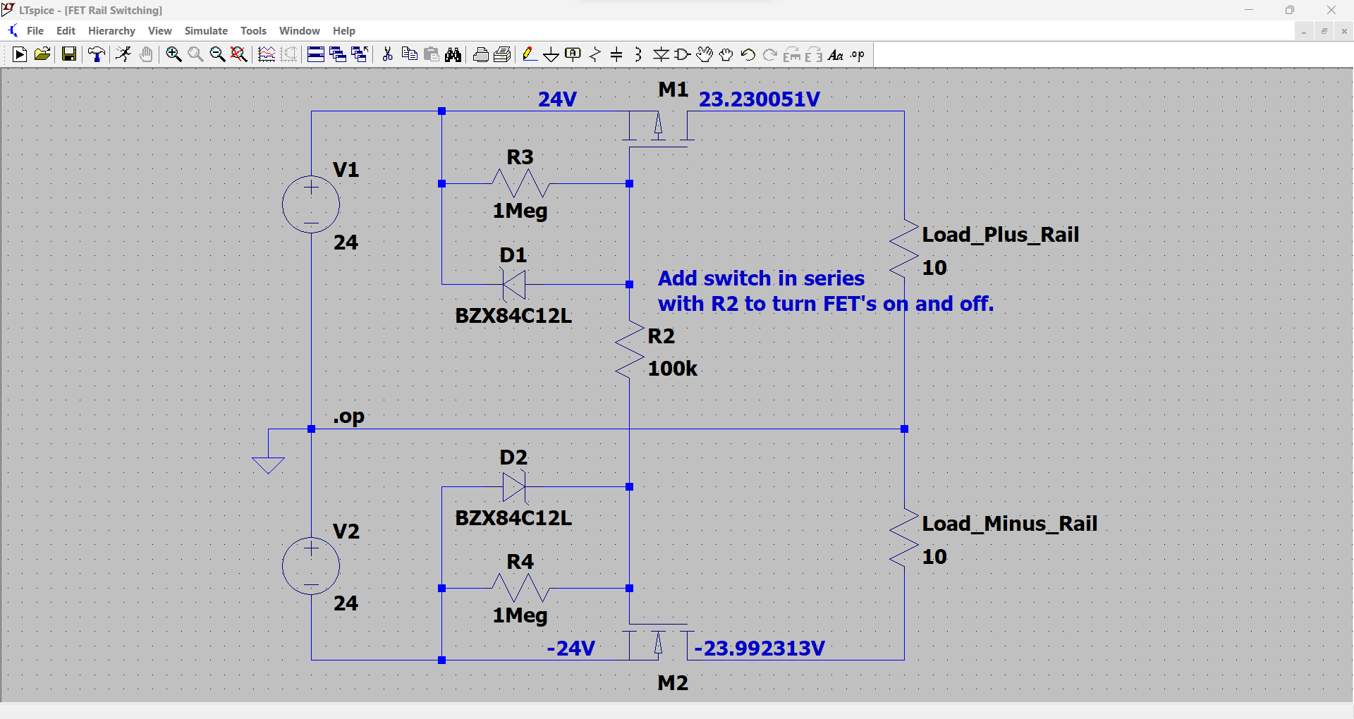The height and width of the screenshot is (719, 1354).
Task: Click the 'Load_Plus_Rail' resistor label
Action: pyautogui.click(x=1001, y=235)
